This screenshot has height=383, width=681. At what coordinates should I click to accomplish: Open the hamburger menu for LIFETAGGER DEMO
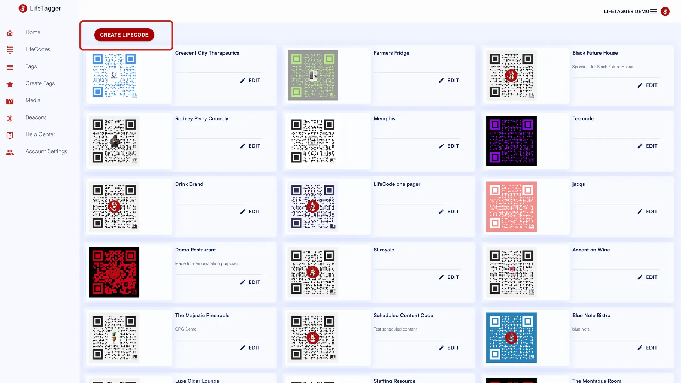[654, 11]
